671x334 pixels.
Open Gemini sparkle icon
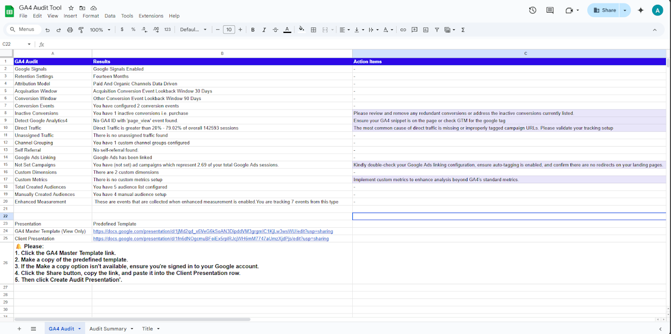(x=641, y=10)
